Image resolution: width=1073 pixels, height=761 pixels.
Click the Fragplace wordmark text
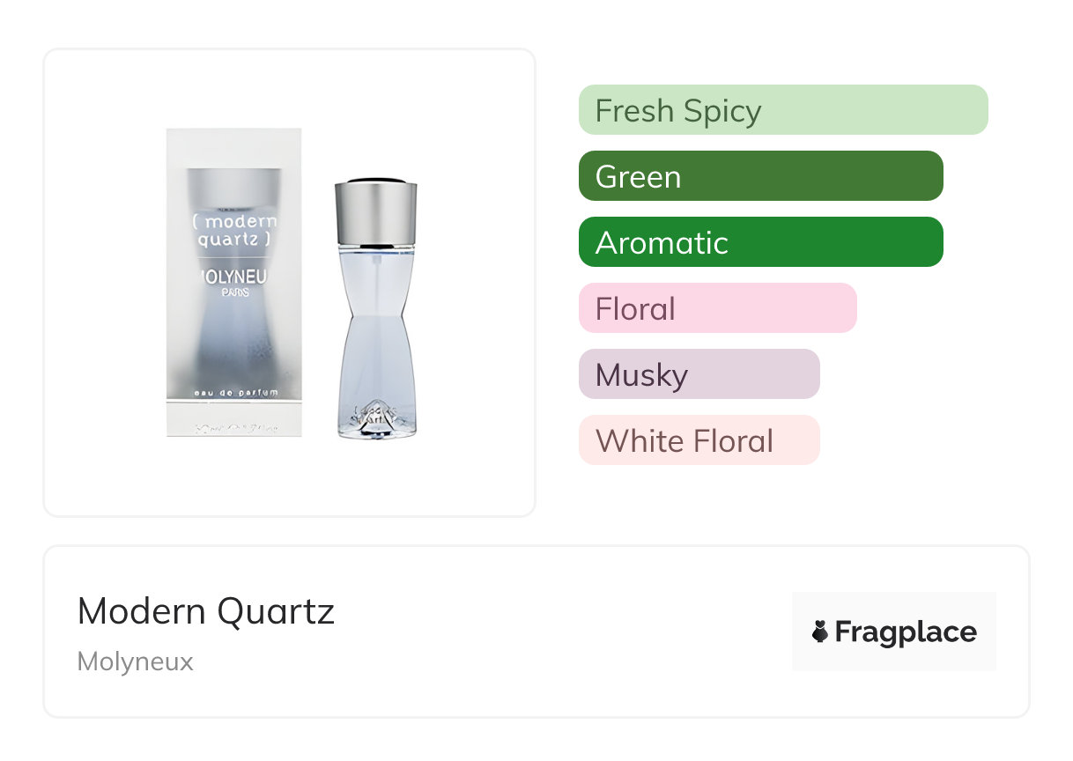(x=906, y=632)
